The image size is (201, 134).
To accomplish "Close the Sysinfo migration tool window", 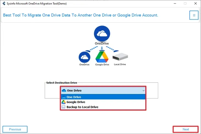I will click(195, 4).
